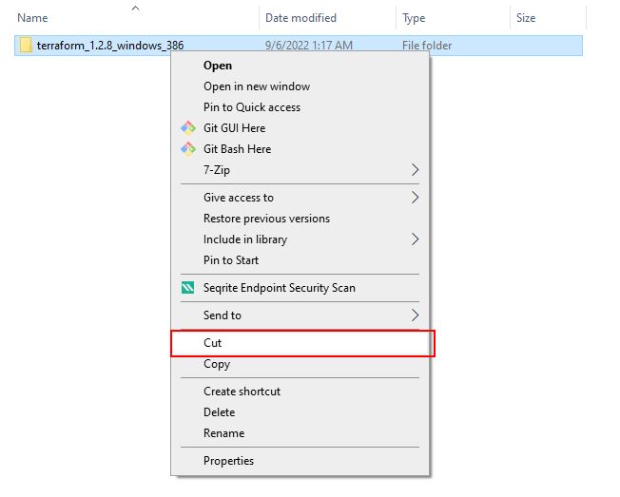Expand the 7-Zip submenu arrow
This screenshot has width=620, height=497.
(415, 170)
